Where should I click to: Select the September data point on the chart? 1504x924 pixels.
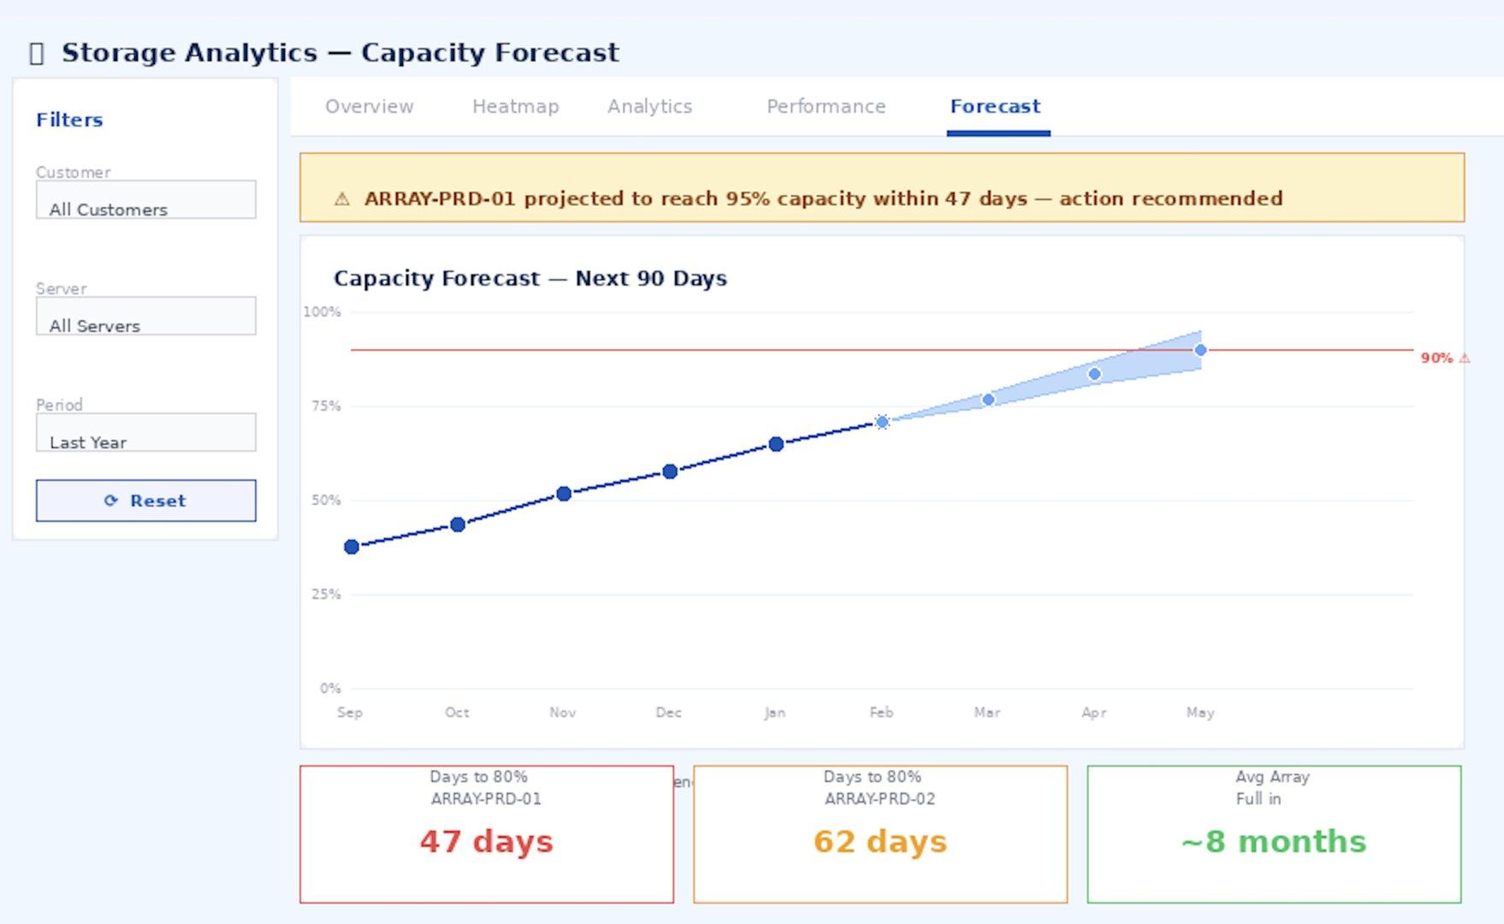click(x=352, y=547)
